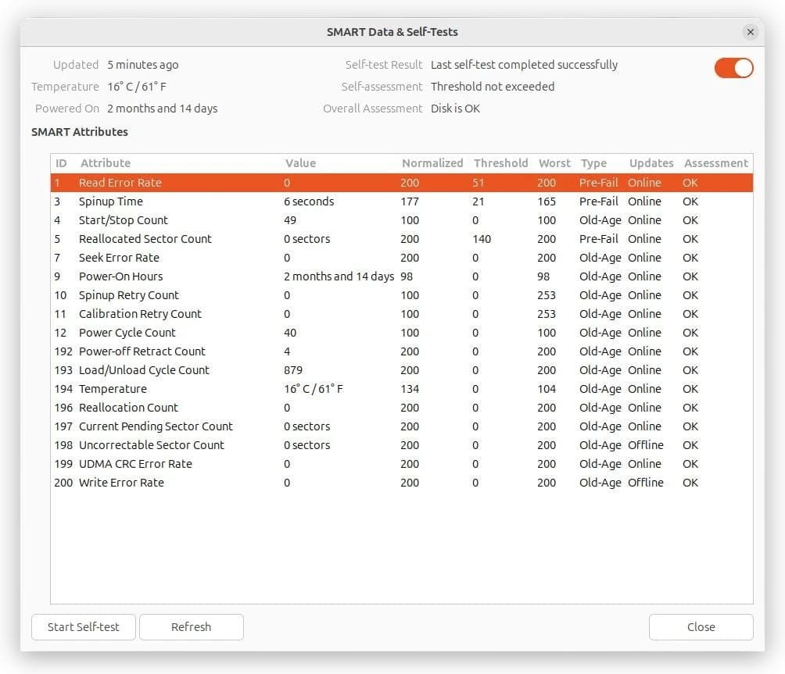Click the Value column header
The height and width of the screenshot is (674, 785).
pyautogui.click(x=300, y=163)
